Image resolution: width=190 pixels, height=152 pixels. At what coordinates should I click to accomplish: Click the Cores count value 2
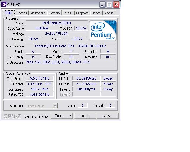[x=83, y=105]
